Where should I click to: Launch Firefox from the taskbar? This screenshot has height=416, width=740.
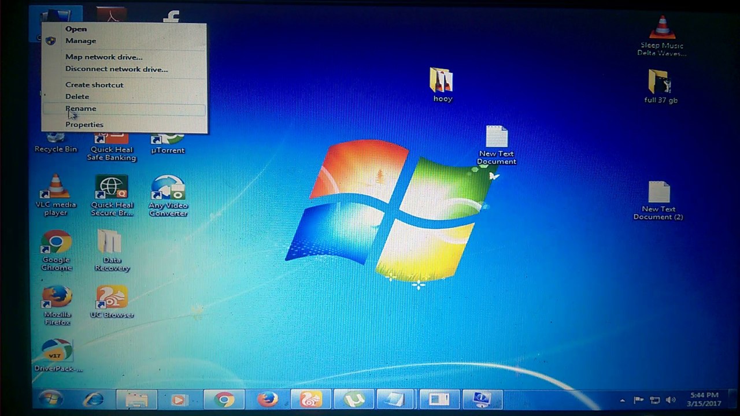[267, 399]
